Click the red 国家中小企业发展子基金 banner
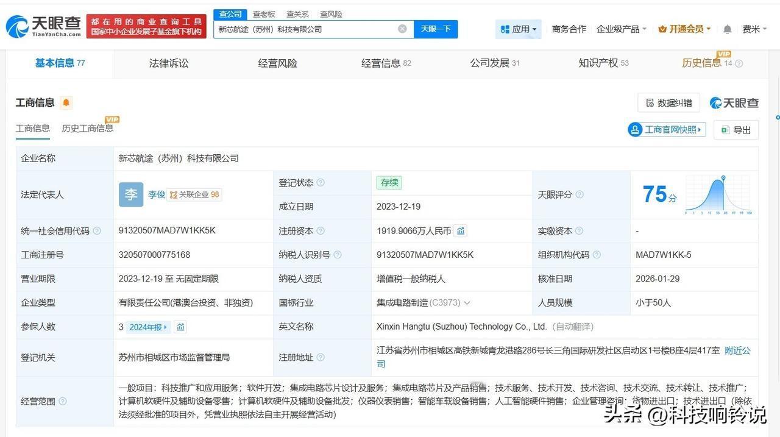This screenshot has height=437, width=780. click(146, 26)
